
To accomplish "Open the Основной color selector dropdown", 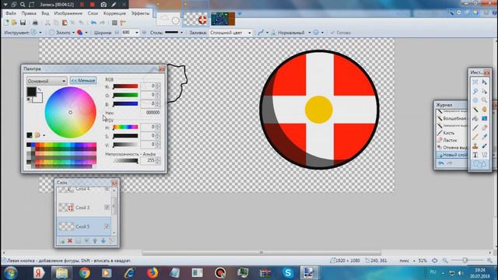I will (x=47, y=81).
